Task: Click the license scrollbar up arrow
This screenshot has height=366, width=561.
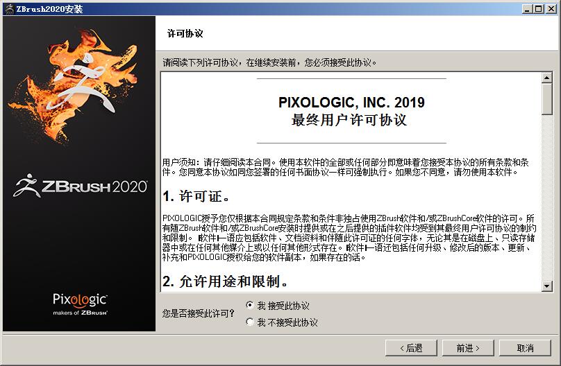Action: (546, 78)
